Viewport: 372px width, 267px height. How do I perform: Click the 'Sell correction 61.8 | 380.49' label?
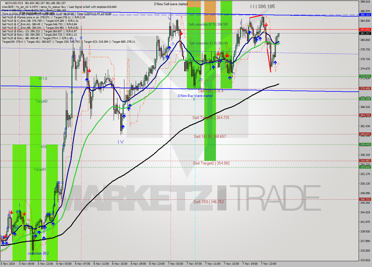(x=208, y=43)
